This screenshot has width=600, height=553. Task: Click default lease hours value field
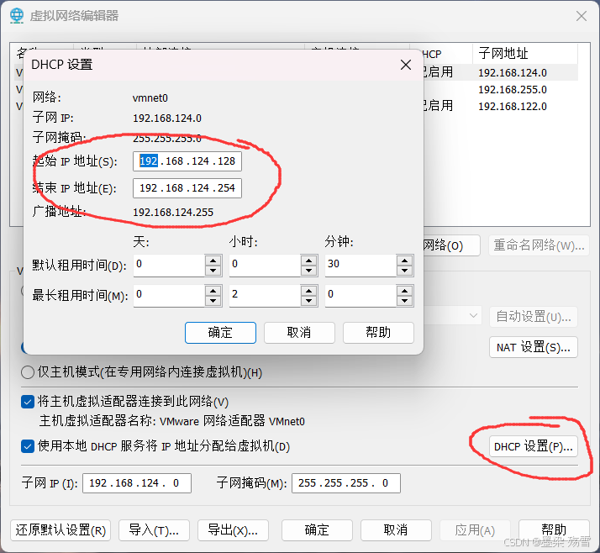265,266
